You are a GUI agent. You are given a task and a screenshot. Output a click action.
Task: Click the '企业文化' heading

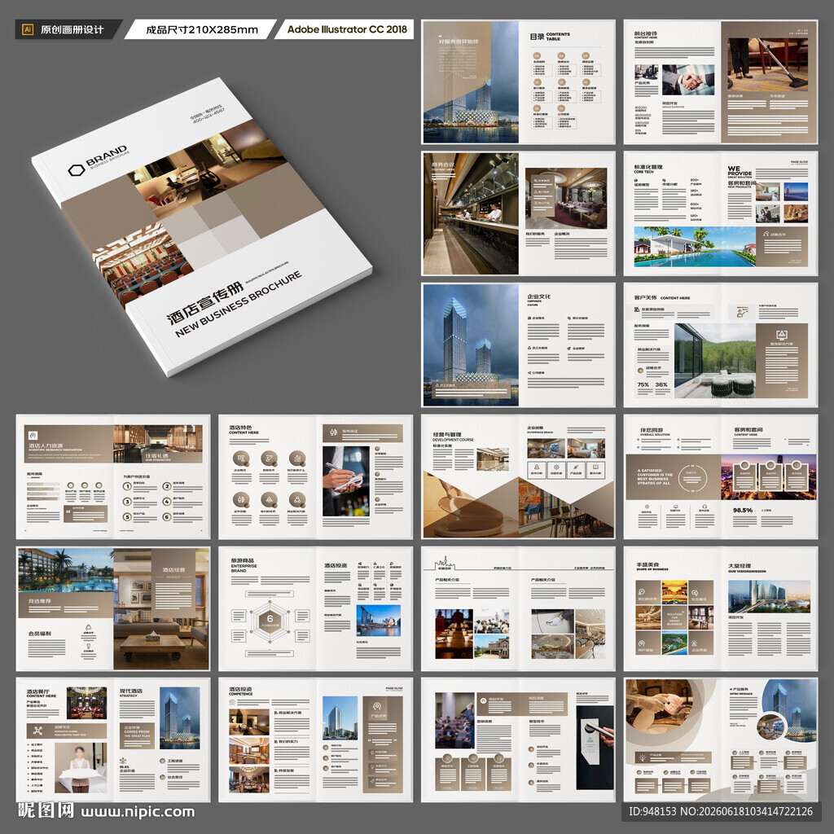(538, 296)
